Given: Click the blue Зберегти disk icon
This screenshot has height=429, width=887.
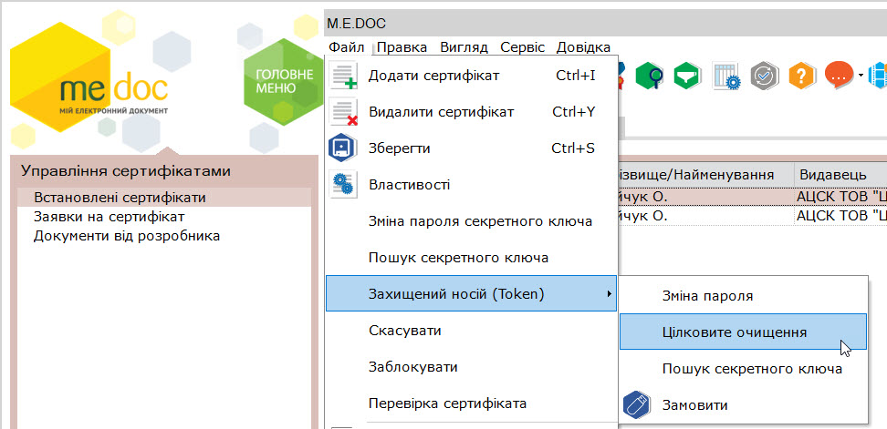Looking at the screenshot, I should (x=343, y=148).
